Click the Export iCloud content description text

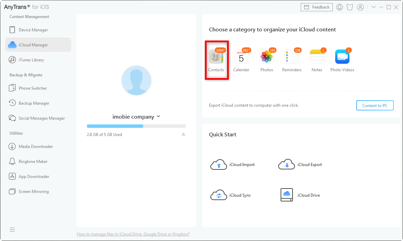pyautogui.click(x=254, y=105)
